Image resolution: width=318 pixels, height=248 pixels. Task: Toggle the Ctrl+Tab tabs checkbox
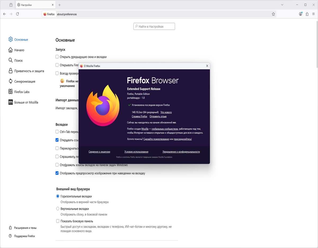click(57, 132)
